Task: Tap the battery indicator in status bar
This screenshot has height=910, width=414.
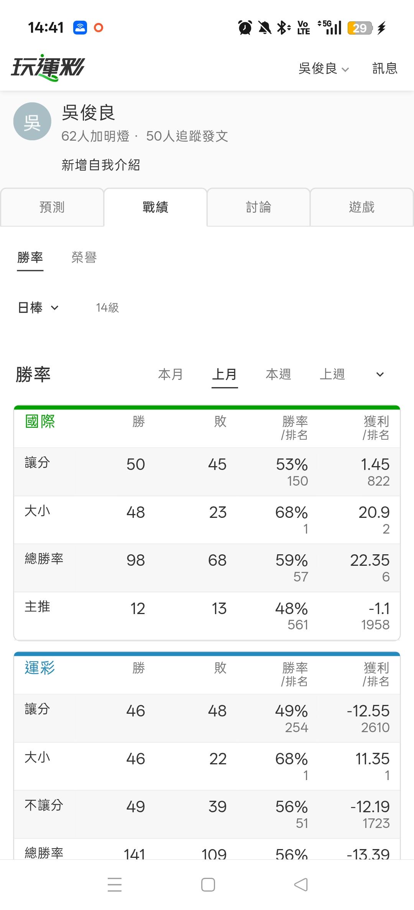Action: click(x=360, y=28)
